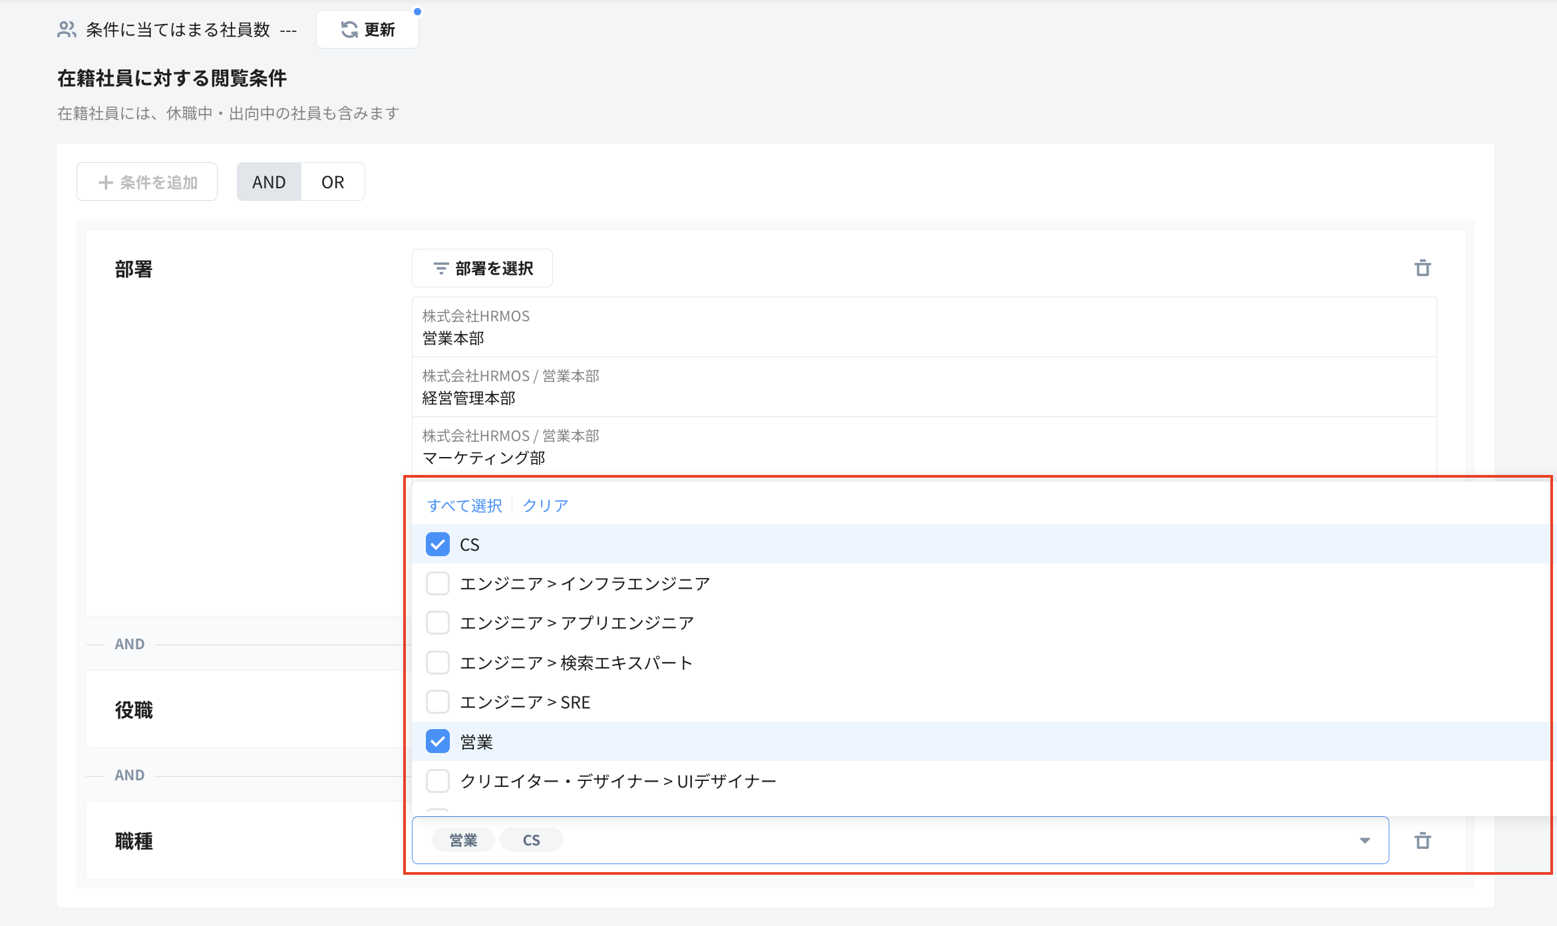Viewport: 1557px width, 926px height.
Task: Click the 営業 chip in 職種 field
Action: [x=463, y=840]
